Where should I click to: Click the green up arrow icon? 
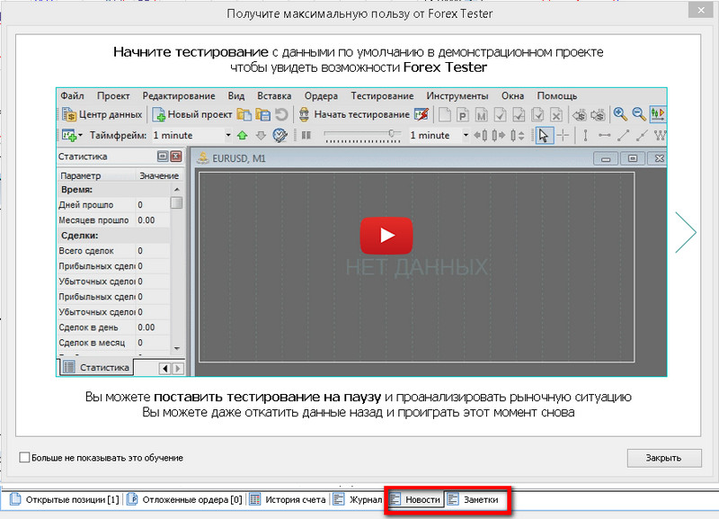242,135
